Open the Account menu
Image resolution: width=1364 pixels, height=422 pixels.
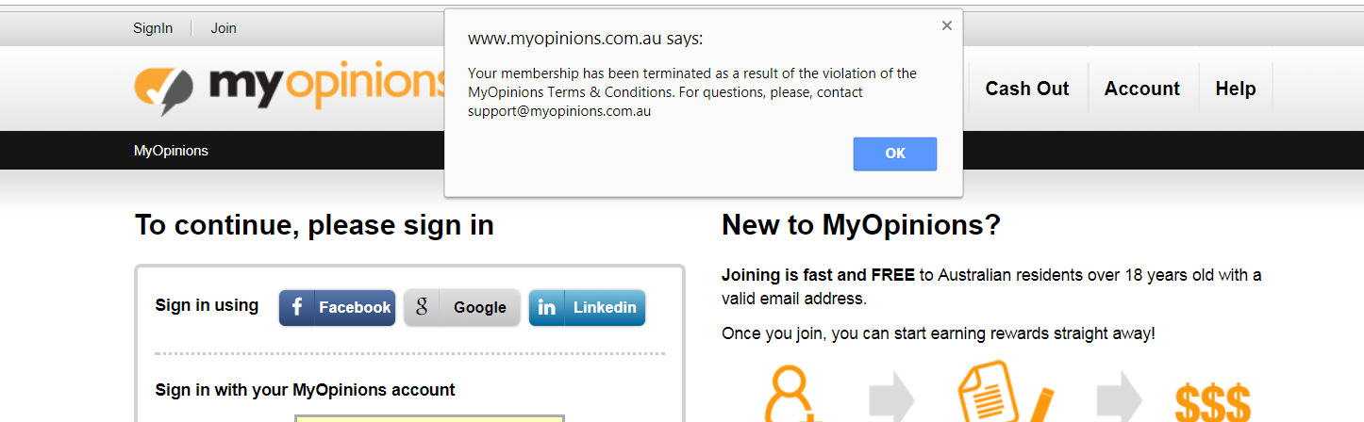(1142, 89)
